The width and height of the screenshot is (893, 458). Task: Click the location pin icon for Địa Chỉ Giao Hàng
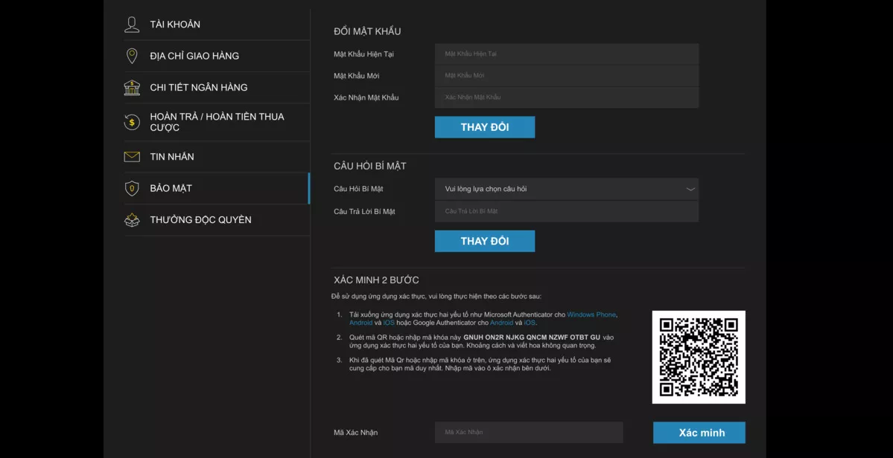pyautogui.click(x=132, y=56)
